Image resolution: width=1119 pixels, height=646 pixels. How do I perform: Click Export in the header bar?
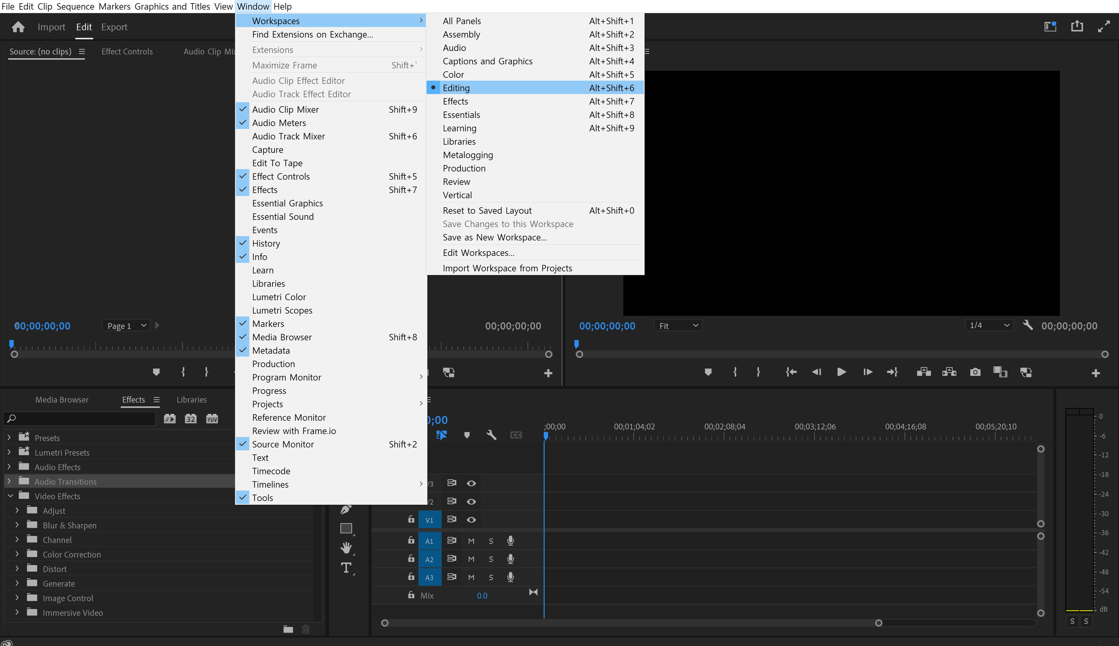coord(114,27)
